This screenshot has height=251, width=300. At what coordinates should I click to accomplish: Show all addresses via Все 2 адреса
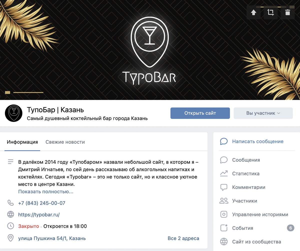coord(183,239)
